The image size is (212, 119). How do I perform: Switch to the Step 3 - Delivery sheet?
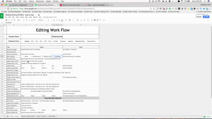[x=42, y=116]
